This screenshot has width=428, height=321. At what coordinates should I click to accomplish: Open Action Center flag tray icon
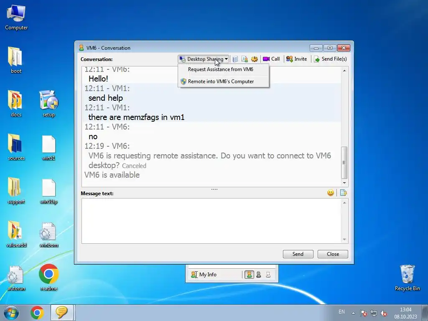click(363, 313)
